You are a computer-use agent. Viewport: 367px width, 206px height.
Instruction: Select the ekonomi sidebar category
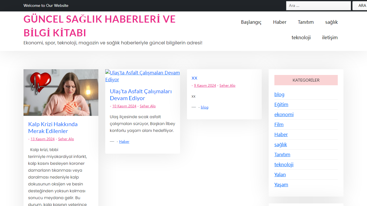click(x=284, y=114)
